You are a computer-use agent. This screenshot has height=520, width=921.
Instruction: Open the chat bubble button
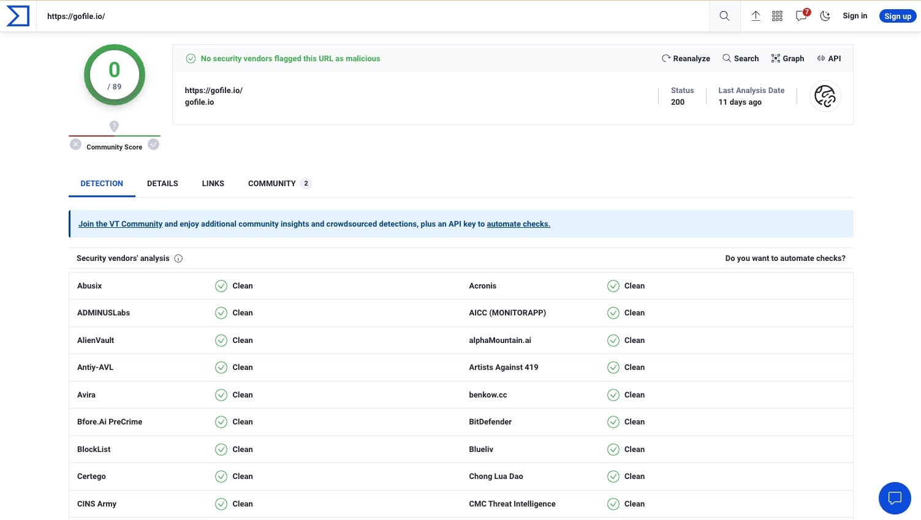tap(895, 498)
